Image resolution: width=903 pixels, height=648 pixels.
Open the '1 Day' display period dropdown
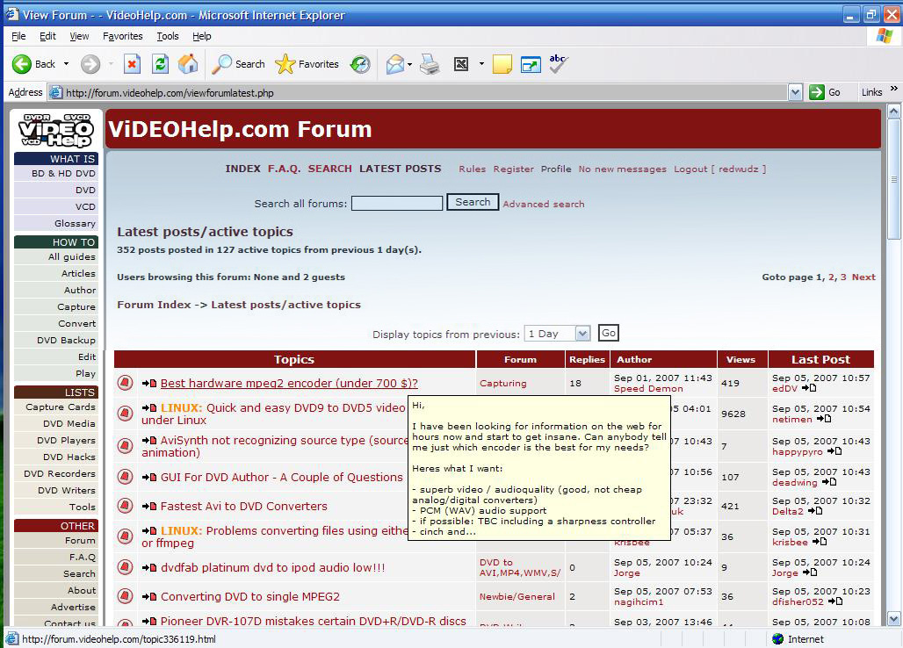[582, 334]
